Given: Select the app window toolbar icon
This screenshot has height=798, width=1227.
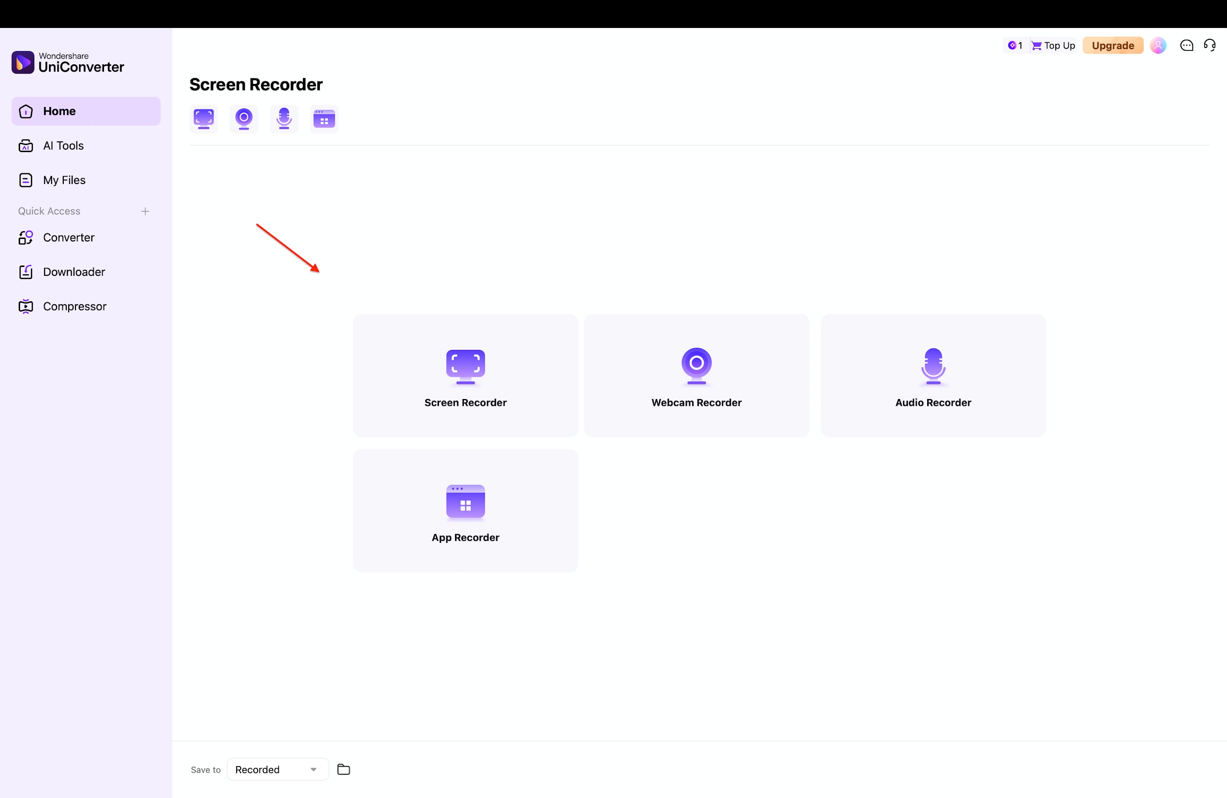Looking at the screenshot, I should 324,119.
